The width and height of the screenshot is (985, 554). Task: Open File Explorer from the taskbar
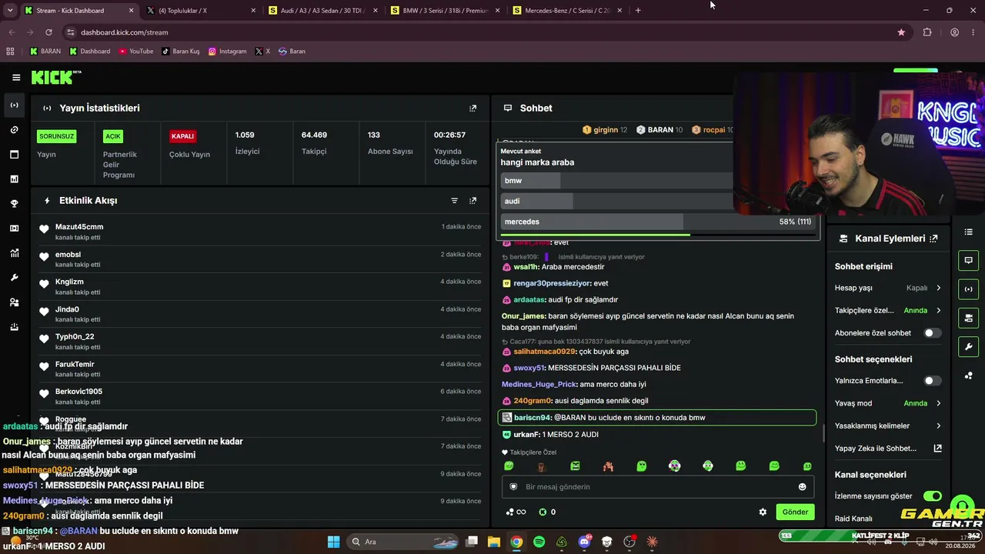tap(494, 542)
